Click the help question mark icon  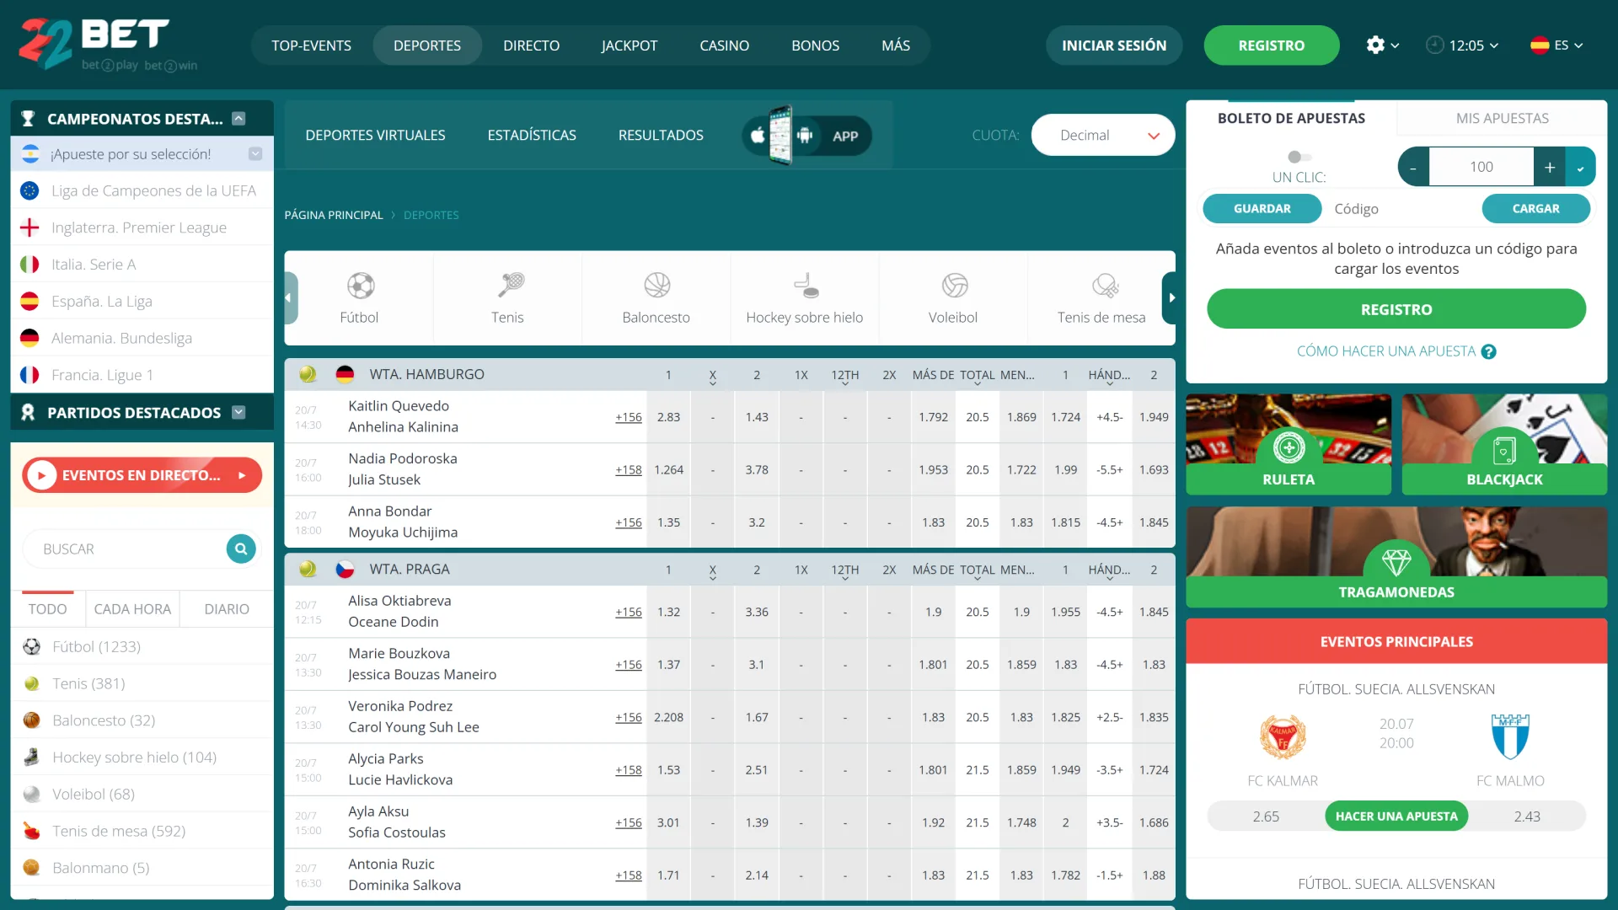tap(1489, 351)
